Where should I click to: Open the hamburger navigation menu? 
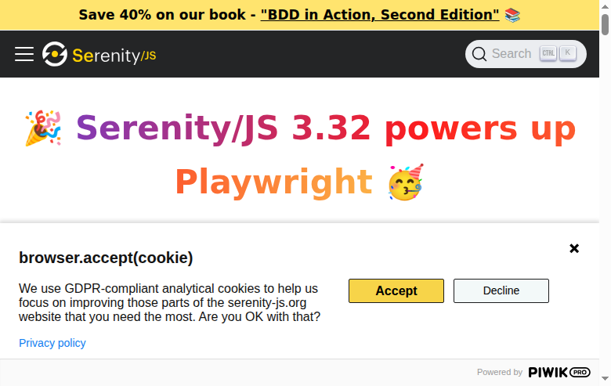point(24,54)
